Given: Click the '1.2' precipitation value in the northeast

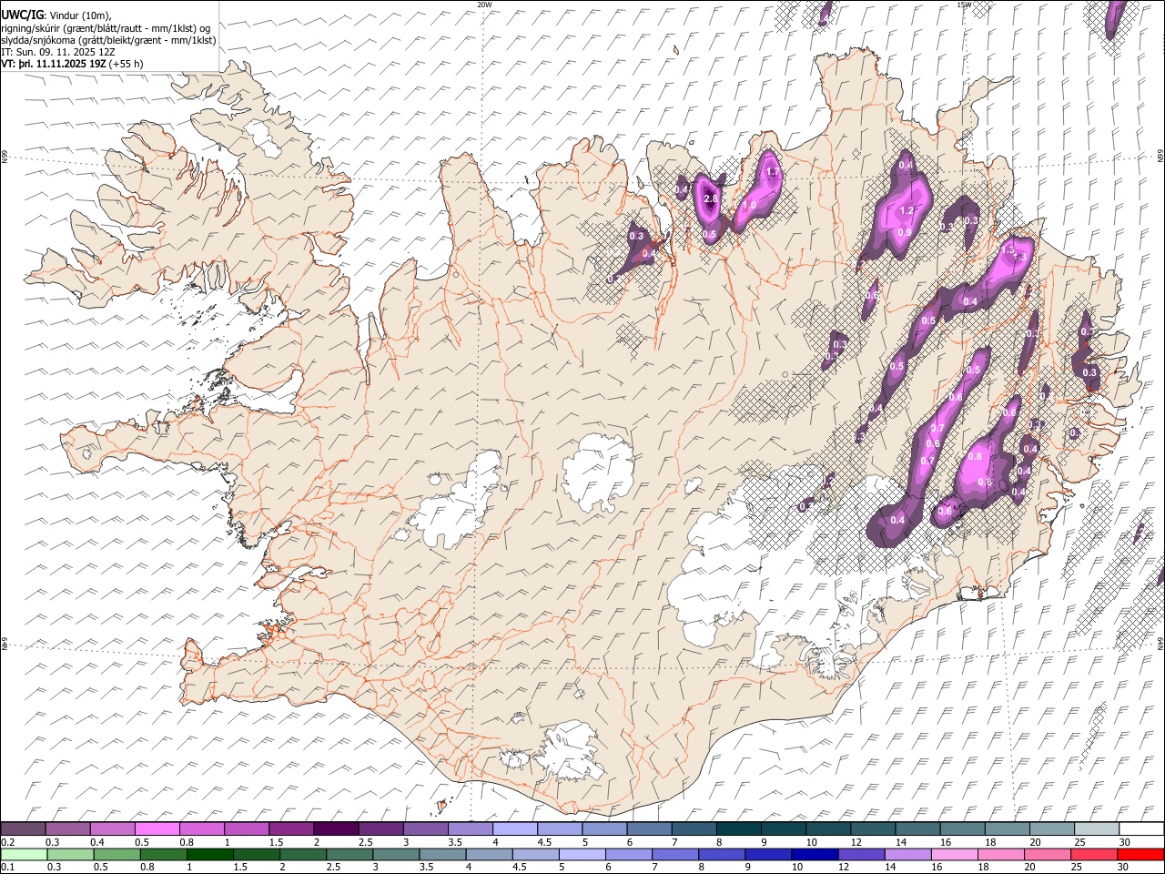Looking at the screenshot, I should point(907,211).
